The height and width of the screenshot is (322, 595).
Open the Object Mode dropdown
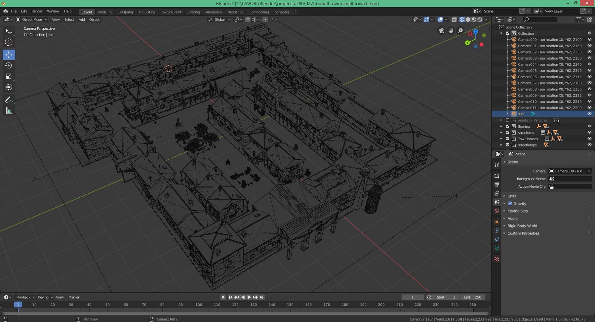[32, 20]
